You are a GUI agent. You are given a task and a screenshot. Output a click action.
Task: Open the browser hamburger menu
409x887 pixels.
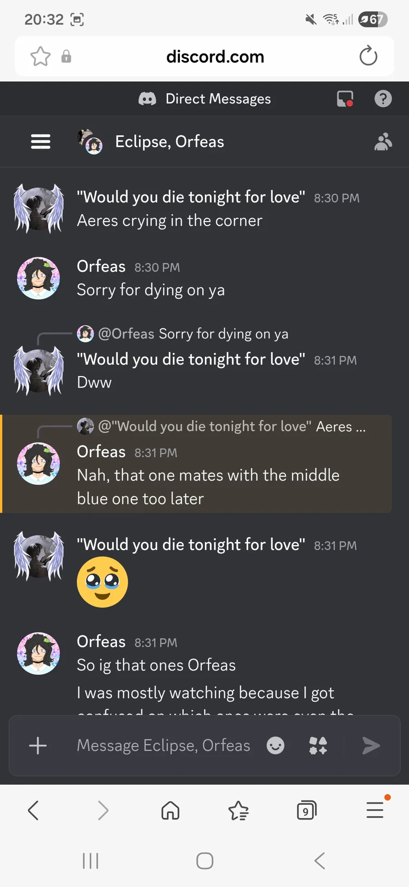[x=375, y=810]
